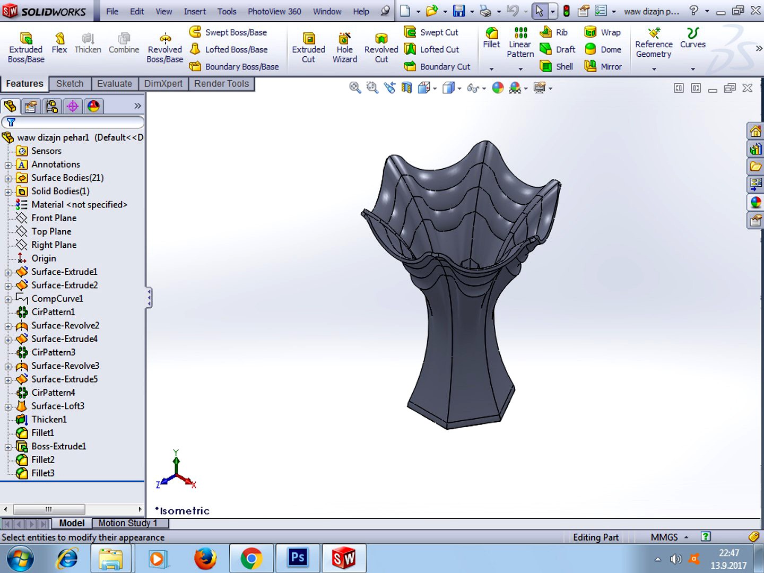Save the document with Save icon
The width and height of the screenshot is (764, 573).
coord(459,11)
